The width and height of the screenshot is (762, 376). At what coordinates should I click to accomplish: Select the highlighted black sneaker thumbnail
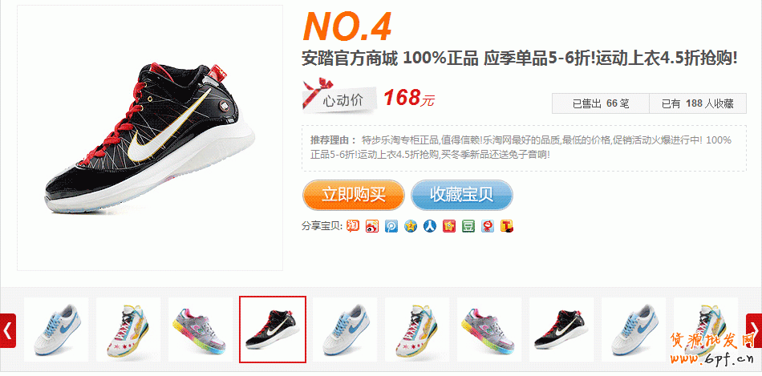click(x=273, y=330)
